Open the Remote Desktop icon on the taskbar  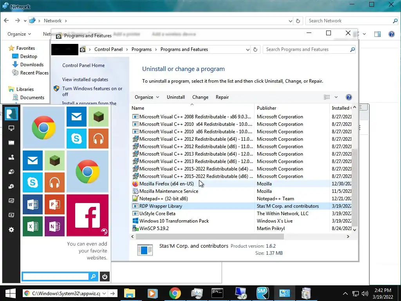(241, 293)
